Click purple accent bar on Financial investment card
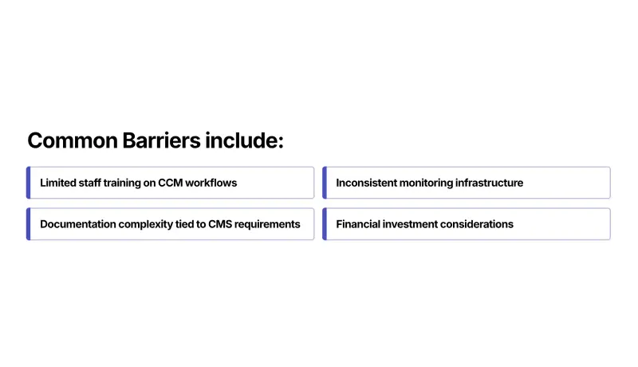Screen dimensions: 638x367 325,224
